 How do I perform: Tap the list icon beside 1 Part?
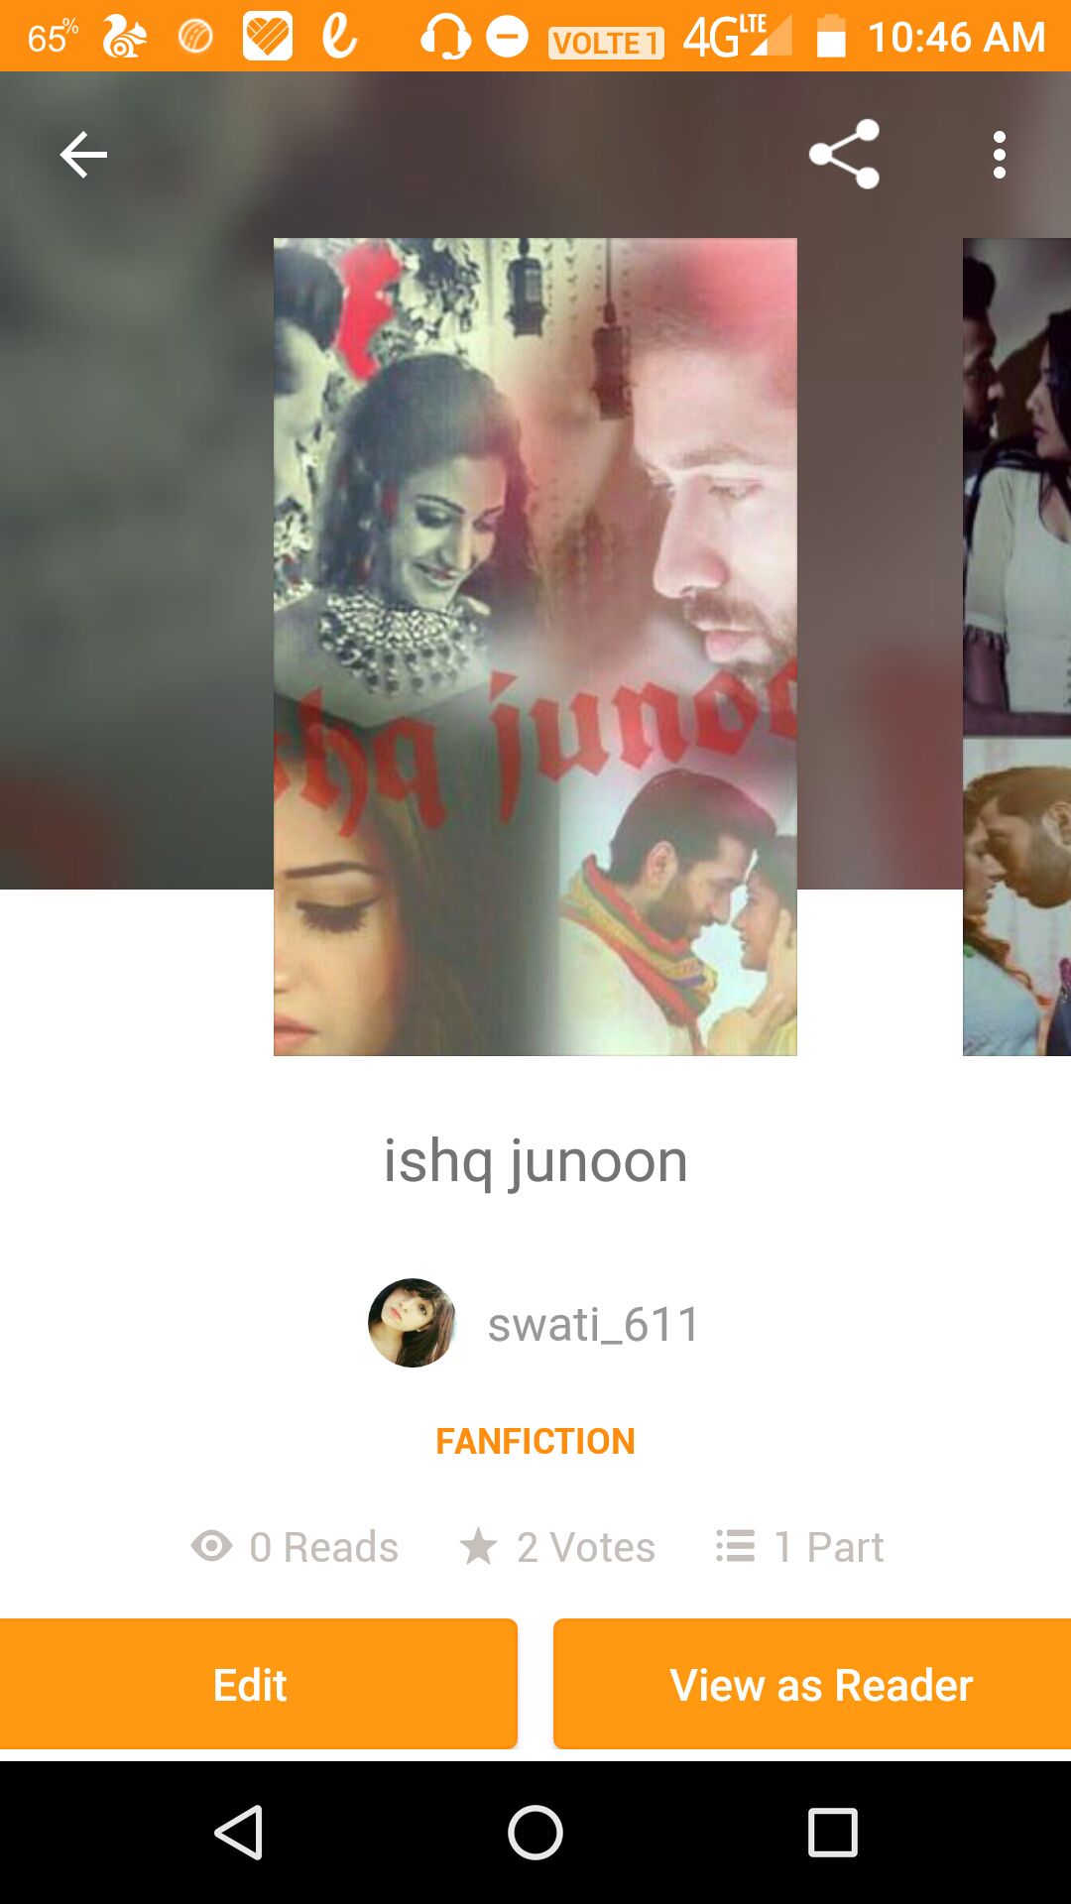point(735,1545)
